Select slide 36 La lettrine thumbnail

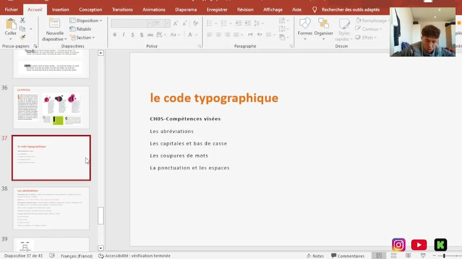pyautogui.click(x=51, y=107)
